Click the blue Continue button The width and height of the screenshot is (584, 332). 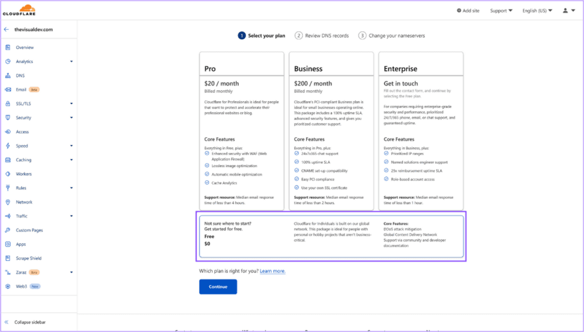pyautogui.click(x=218, y=287)
